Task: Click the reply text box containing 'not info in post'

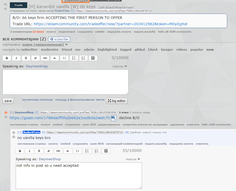Action: 79,176
